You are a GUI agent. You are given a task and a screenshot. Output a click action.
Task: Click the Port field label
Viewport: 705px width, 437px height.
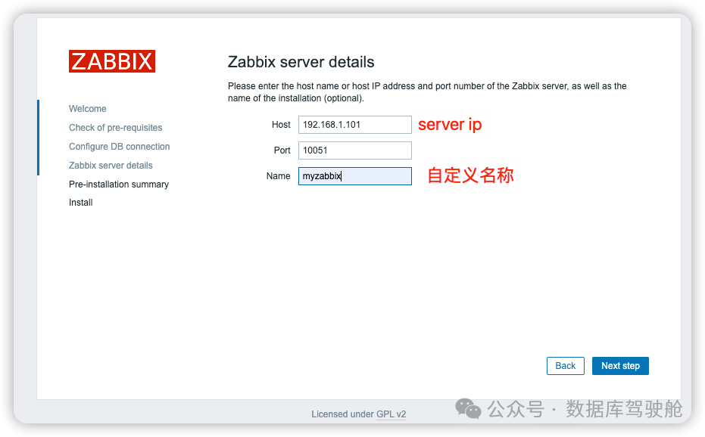click(282, 150)
